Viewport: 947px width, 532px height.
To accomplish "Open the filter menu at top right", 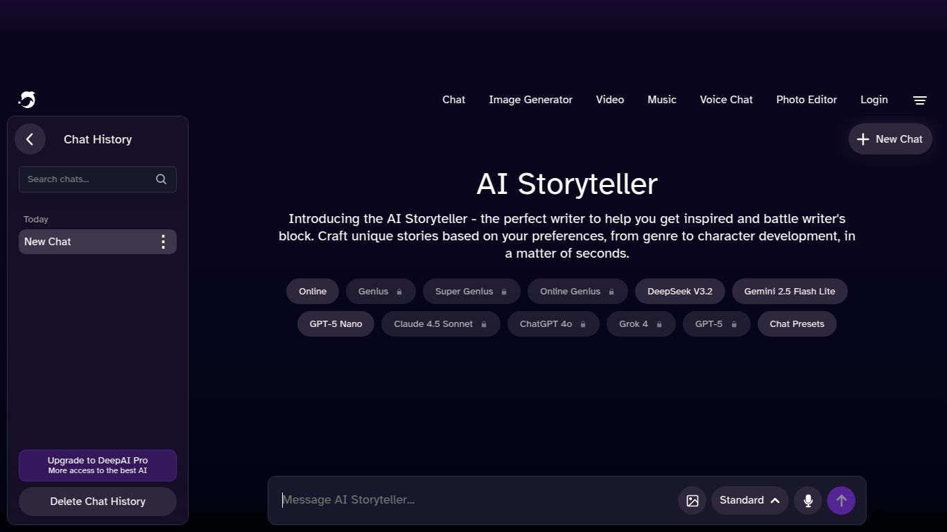I will [x=920, y=100].
